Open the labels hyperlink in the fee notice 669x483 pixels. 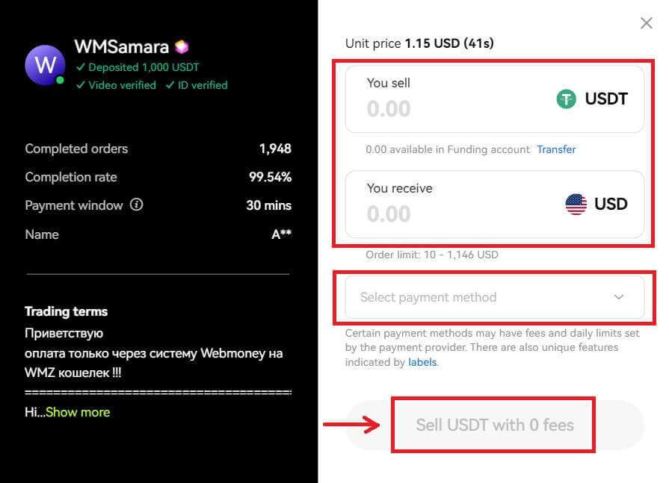[422, 362]
